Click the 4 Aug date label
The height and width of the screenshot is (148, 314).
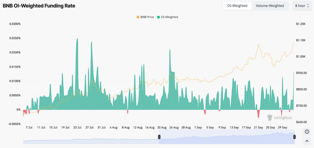pyautogui.click(x=114, y=128)
